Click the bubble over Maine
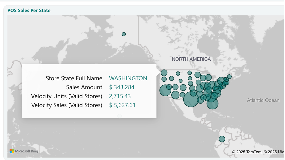The height and width of the screenshot is (160, 285). pyautogui.click(x=229, y=77)
